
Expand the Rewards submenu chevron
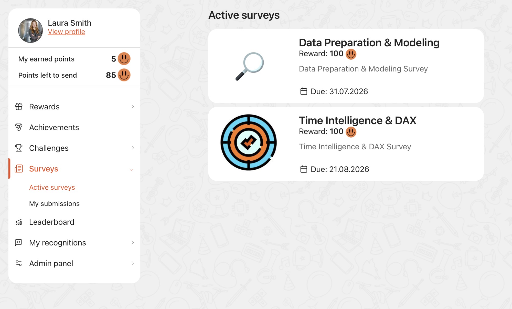pyautogui.click(x=133, y=107)
